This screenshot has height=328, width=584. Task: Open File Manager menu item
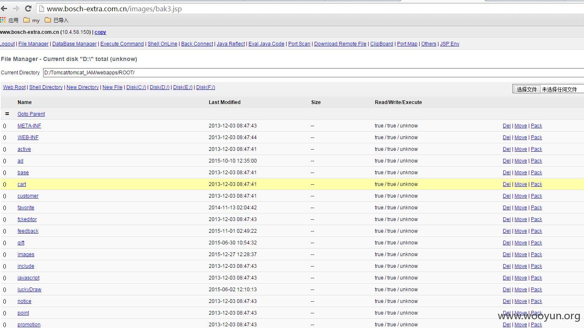(x=33, y=44)
